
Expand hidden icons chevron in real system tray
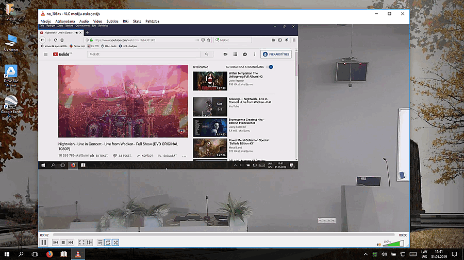coord(366,254)
